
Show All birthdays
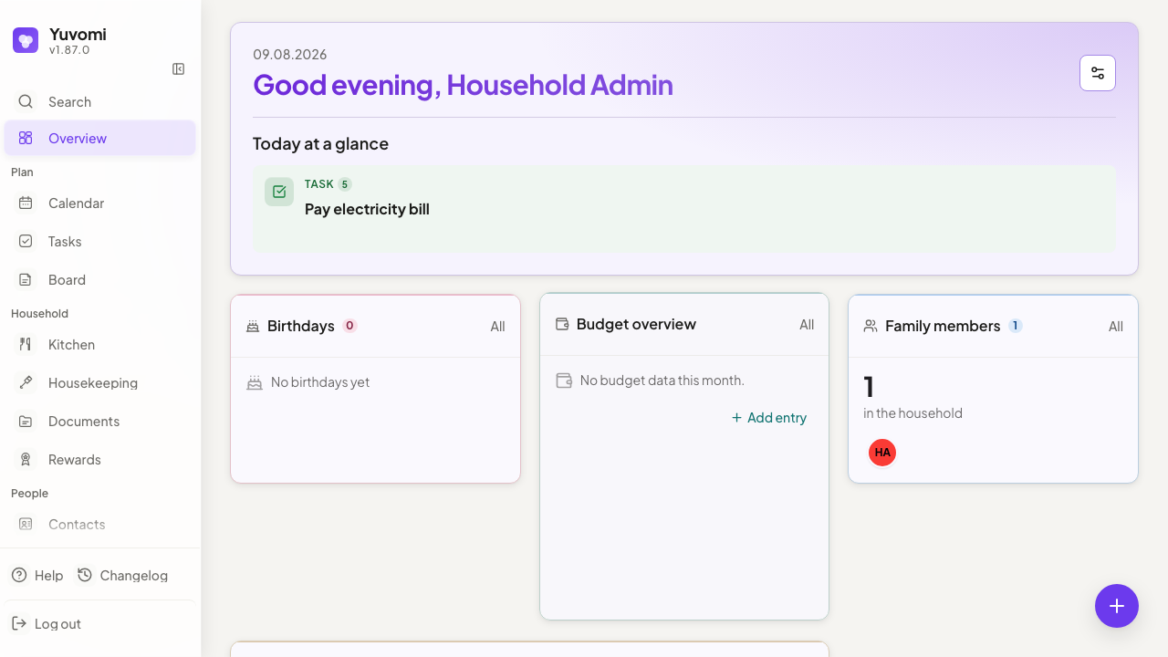pos(497,327)
